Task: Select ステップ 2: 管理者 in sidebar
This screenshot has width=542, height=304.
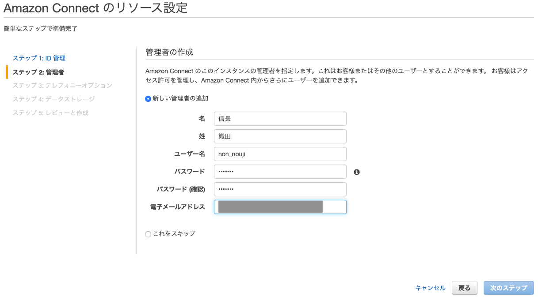Action: click(x=38, y=72)
